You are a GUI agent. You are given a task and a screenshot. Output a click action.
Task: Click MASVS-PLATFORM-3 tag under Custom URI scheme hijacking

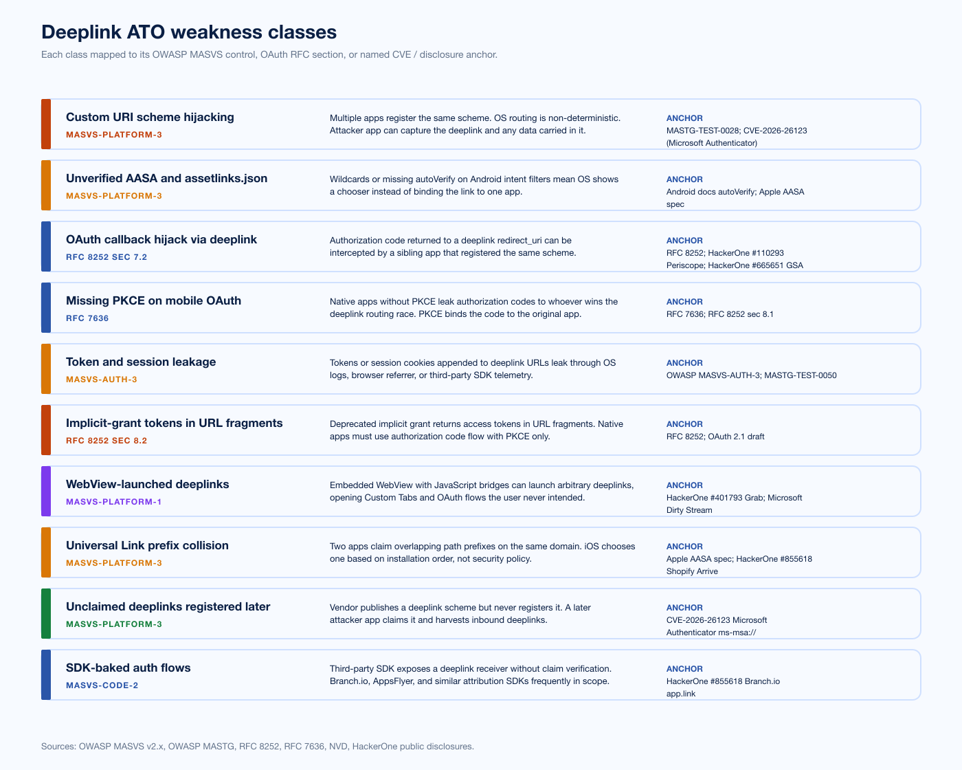coord(114,135)
